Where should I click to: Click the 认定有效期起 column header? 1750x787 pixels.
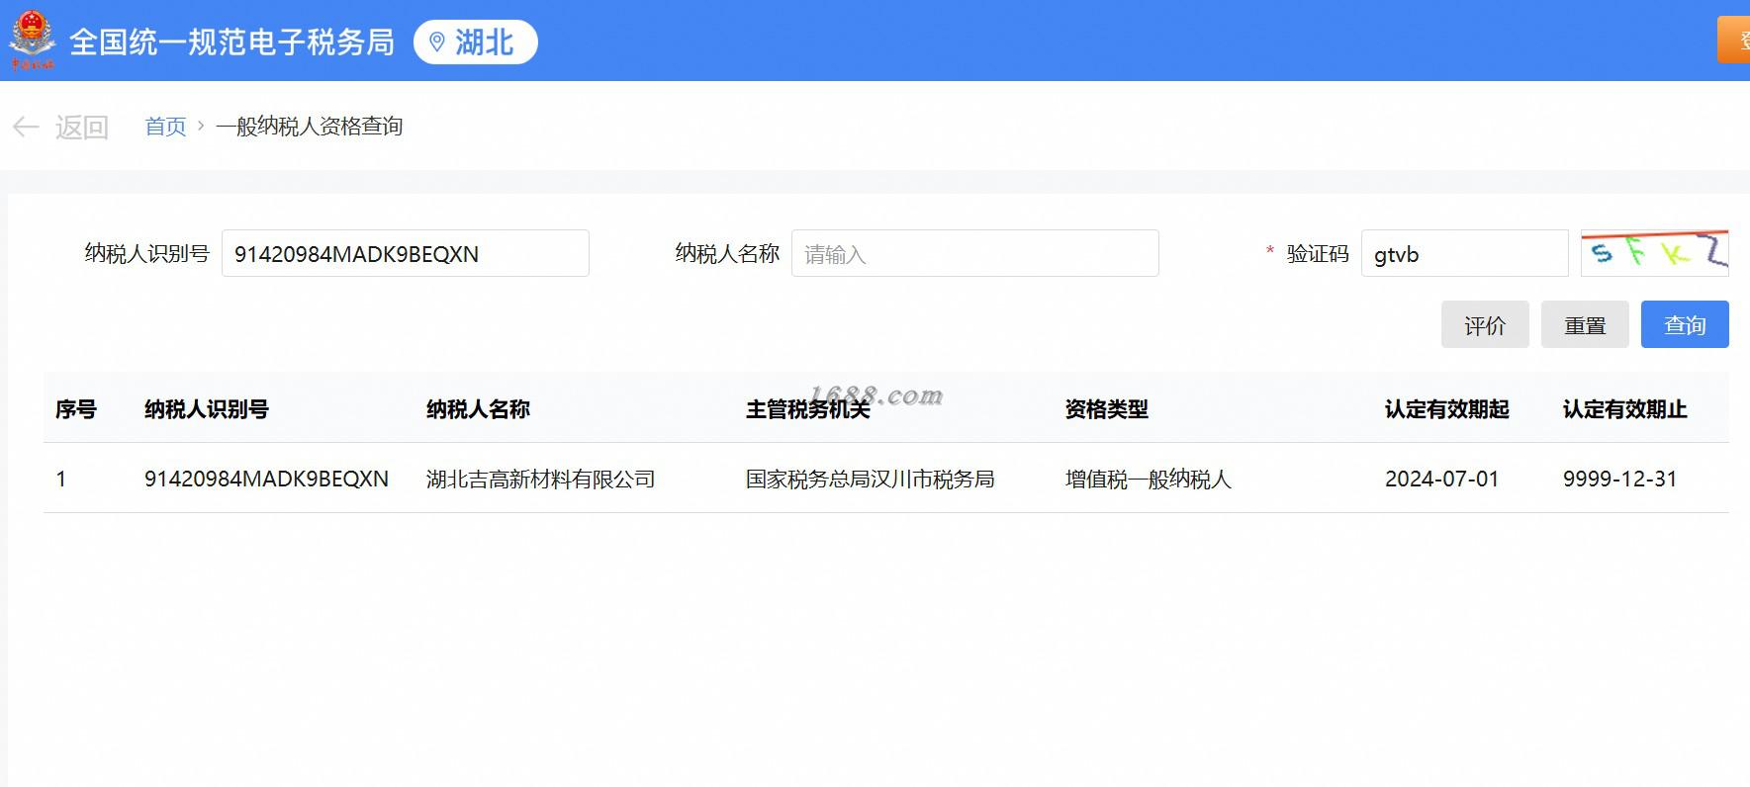pyautogui.click(x=1446, y=408)
